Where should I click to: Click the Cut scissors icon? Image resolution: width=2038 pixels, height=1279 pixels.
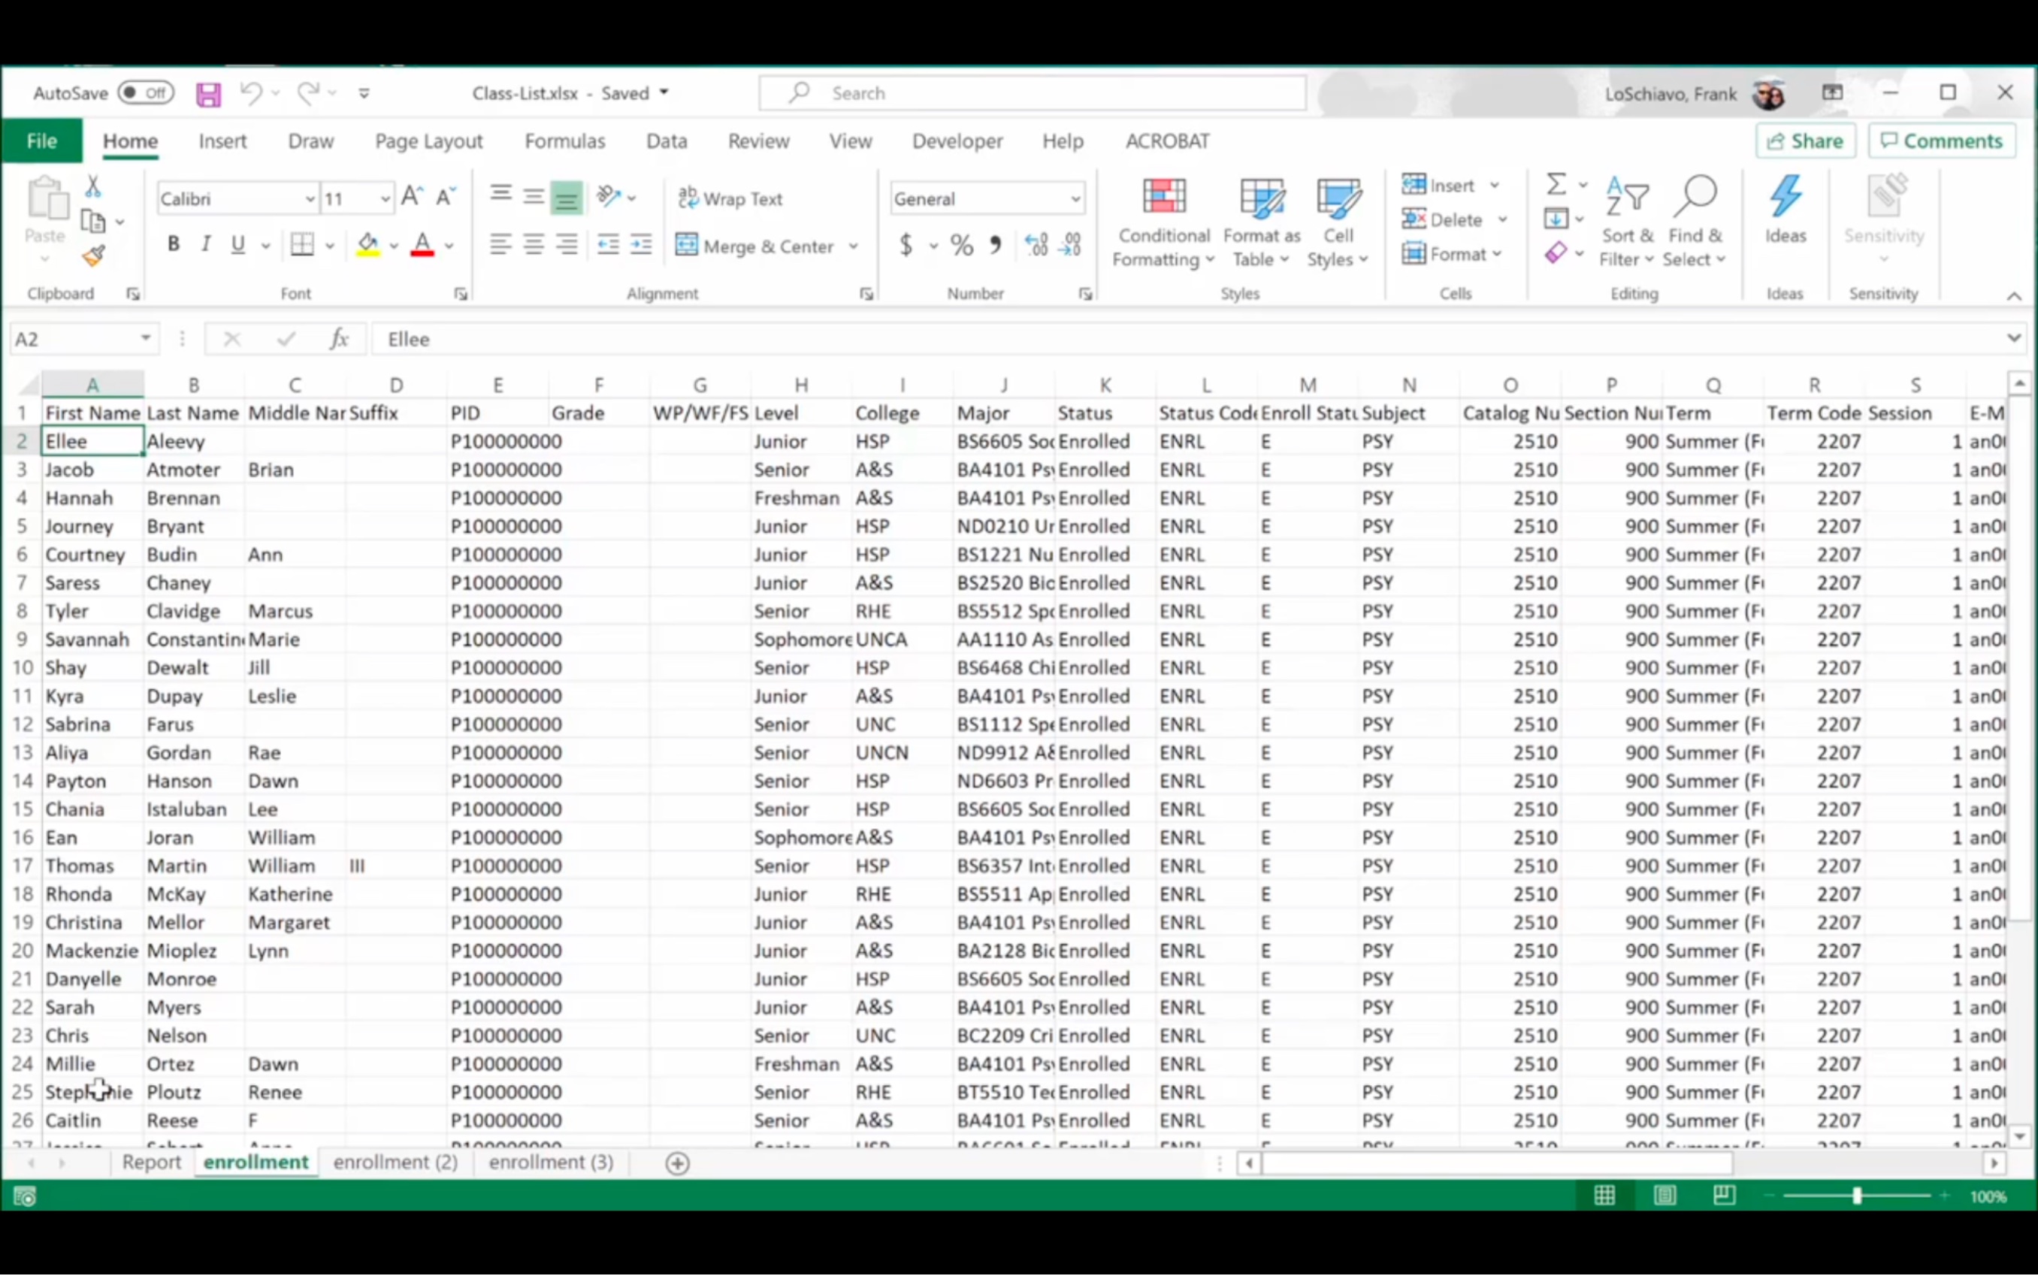93,186
